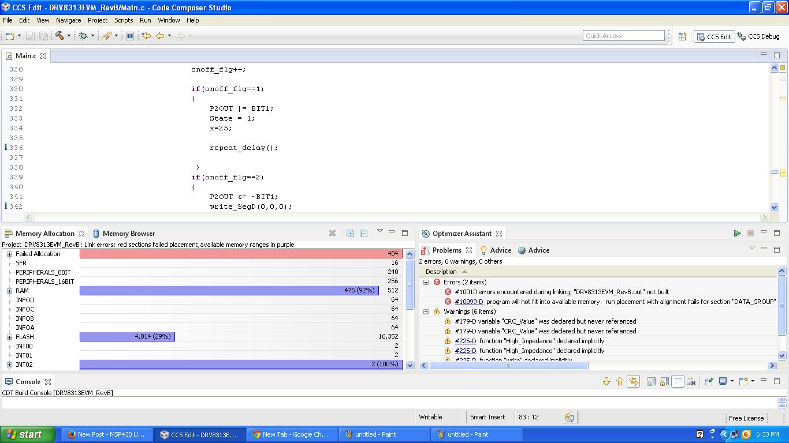Start debugging with the green bug icon

click(x=83, y=36)
